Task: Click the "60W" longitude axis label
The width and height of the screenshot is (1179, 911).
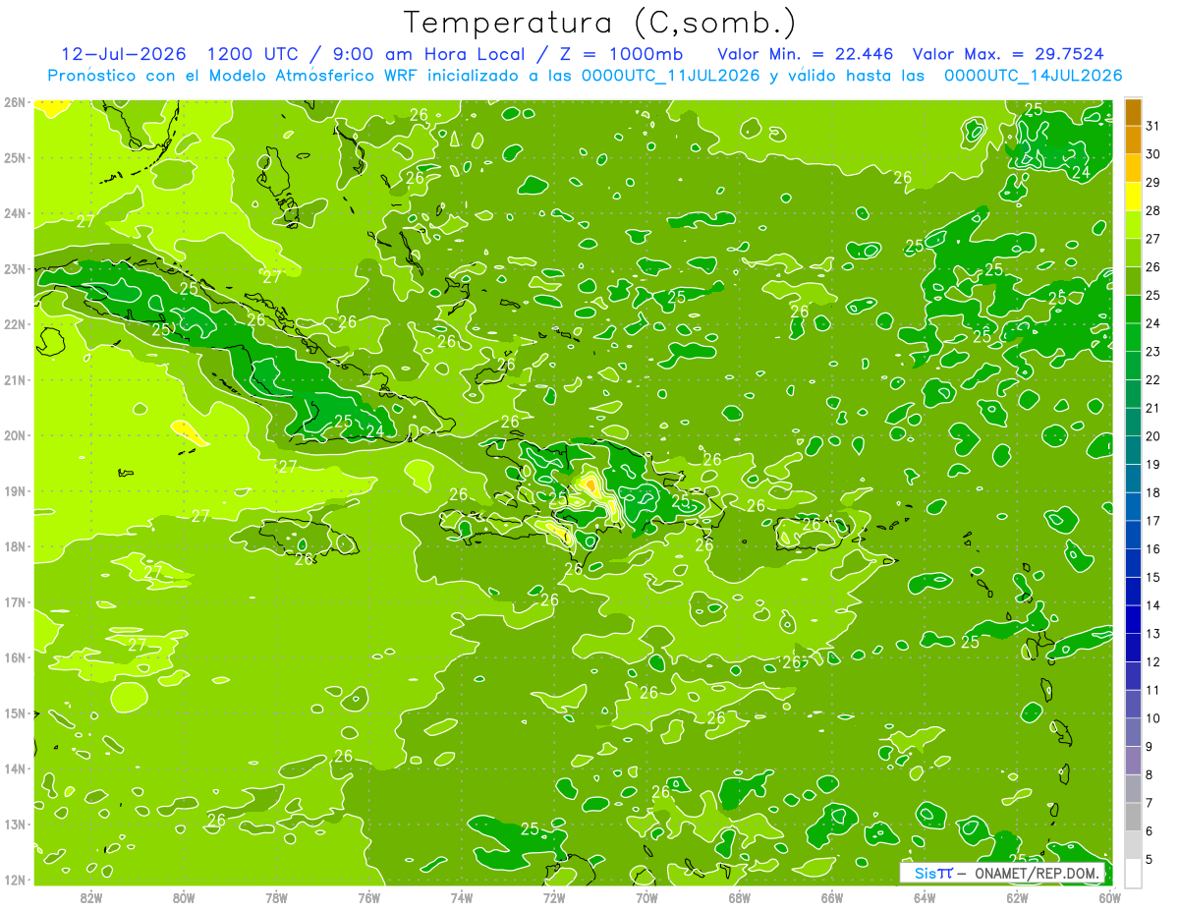Action: [1109, 897]
